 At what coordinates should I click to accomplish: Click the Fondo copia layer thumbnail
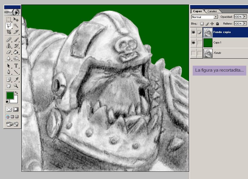tap(208, 32)
